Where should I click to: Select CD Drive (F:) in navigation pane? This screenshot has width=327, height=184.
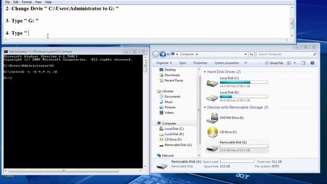coord(170,140)
